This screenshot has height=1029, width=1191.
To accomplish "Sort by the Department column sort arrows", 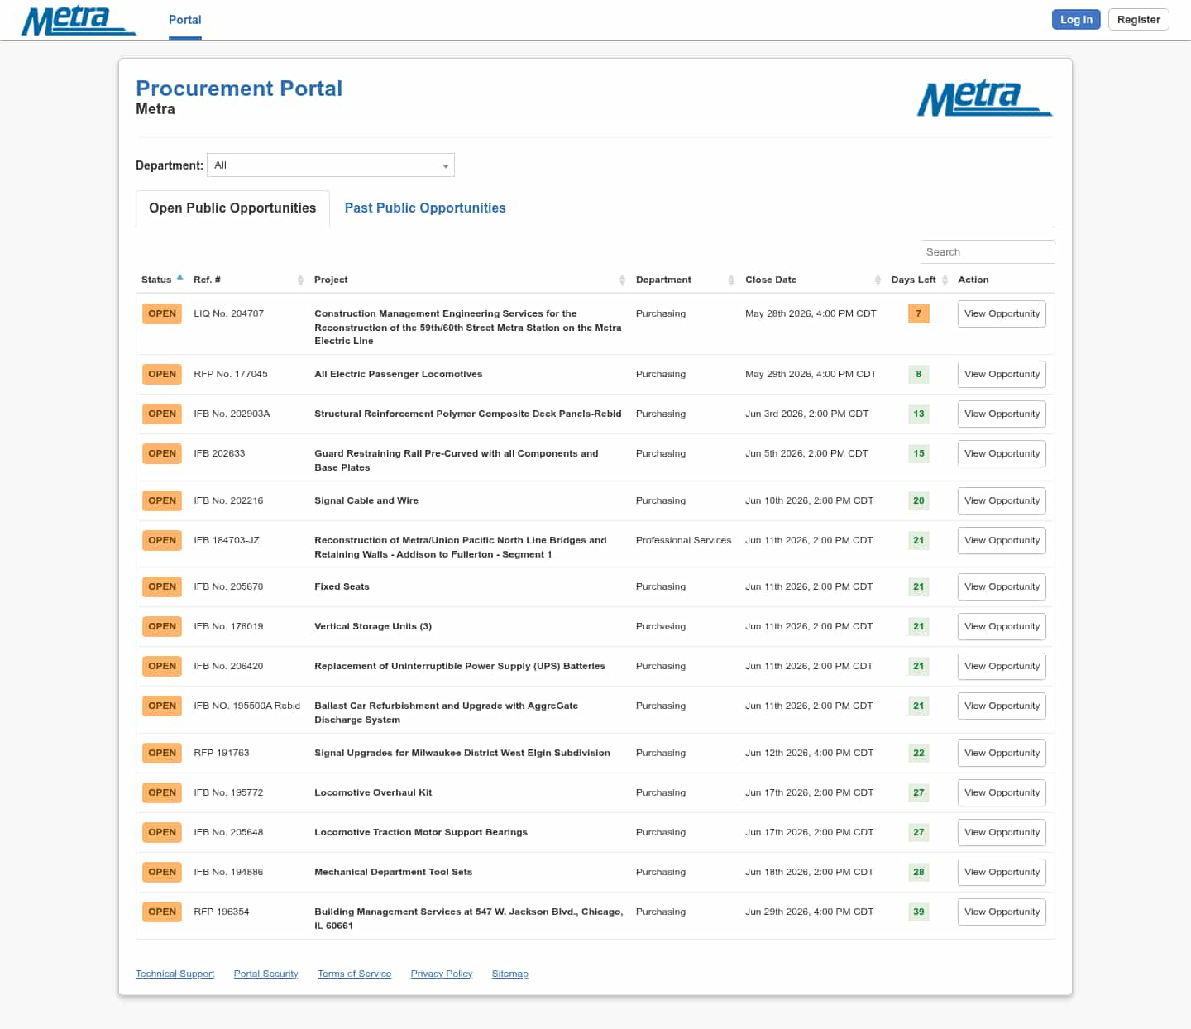I will pos(731,280).
